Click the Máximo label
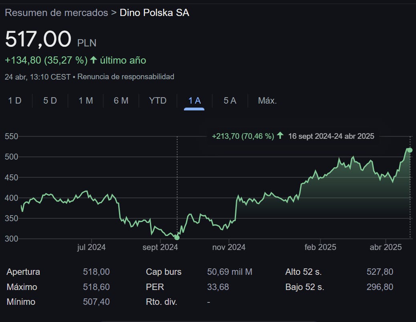Screen dimensions: 416x322 pyautogui.click(x=22, y=287)
